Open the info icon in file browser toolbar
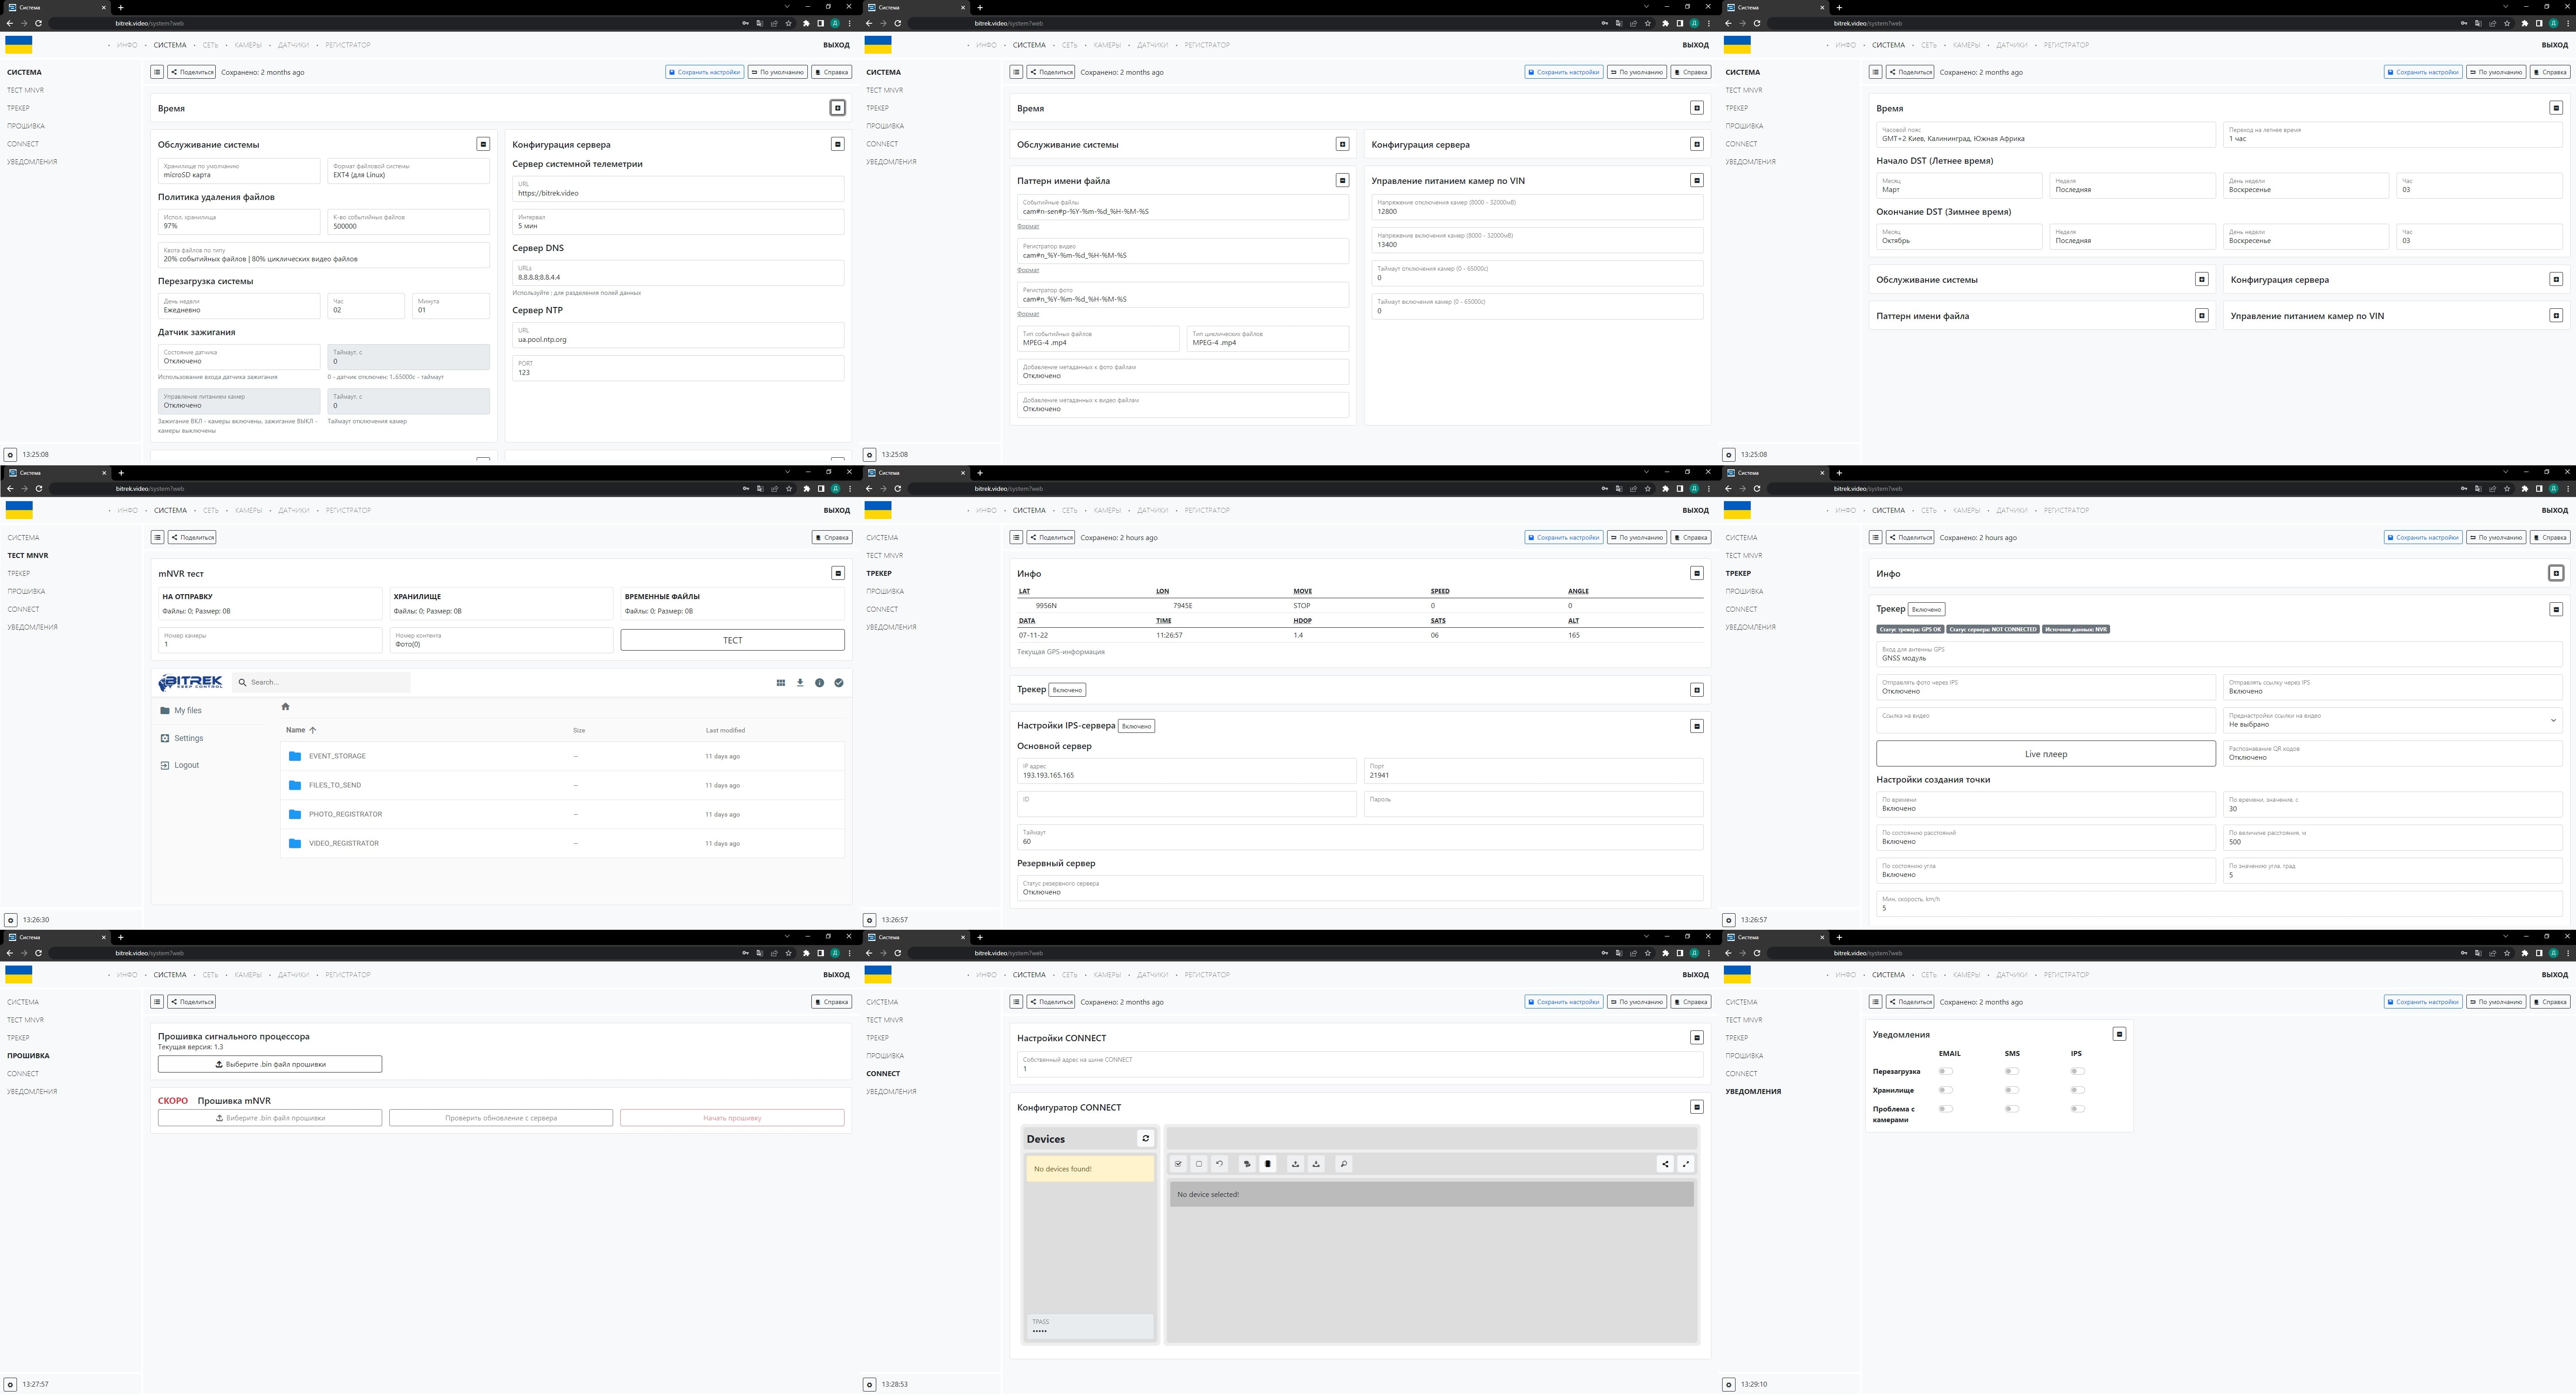This screenshot has width=2576, height=1396. [819, 683]
